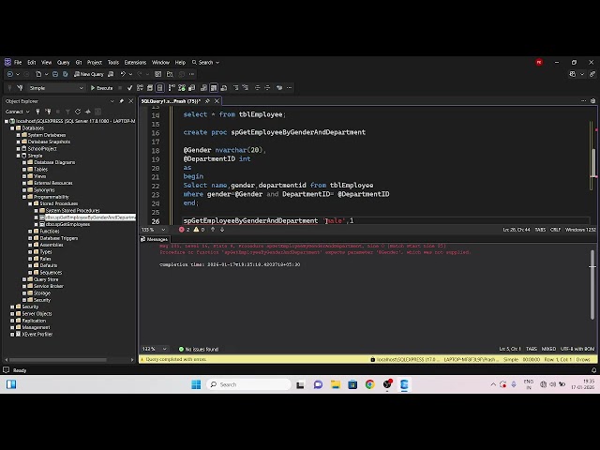
Task: Pin the SQLQuery1 tab
Action: click(207, 101)
